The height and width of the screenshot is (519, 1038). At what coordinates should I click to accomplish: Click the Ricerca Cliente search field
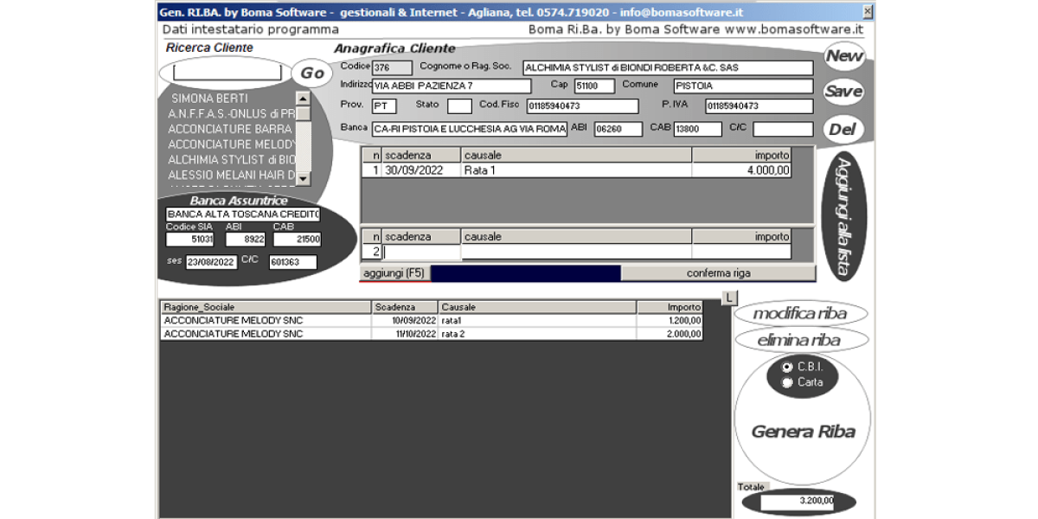(227, 72)
